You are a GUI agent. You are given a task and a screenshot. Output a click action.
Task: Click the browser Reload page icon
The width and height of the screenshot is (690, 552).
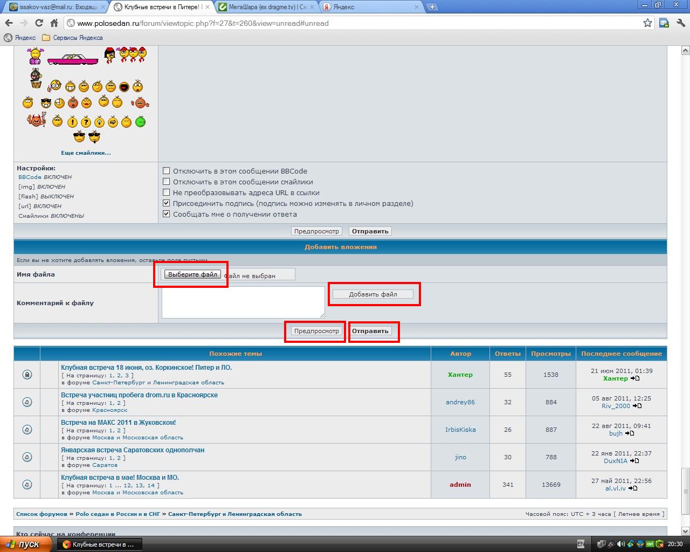click(39, 23)
